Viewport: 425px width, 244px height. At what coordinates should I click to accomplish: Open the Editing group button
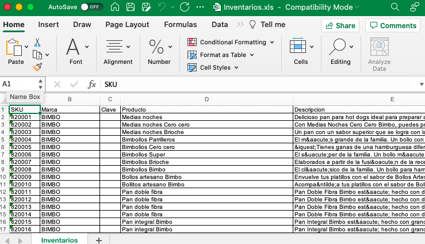point(340,52)
